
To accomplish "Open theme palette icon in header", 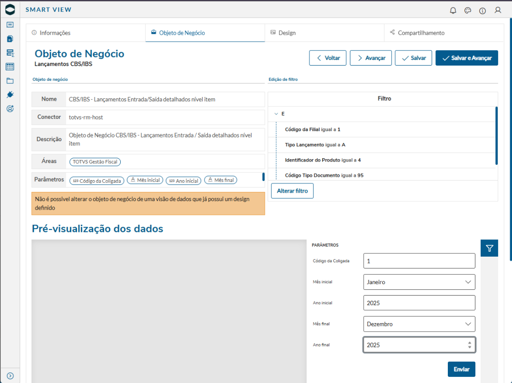I will click(x=468, y=10).
